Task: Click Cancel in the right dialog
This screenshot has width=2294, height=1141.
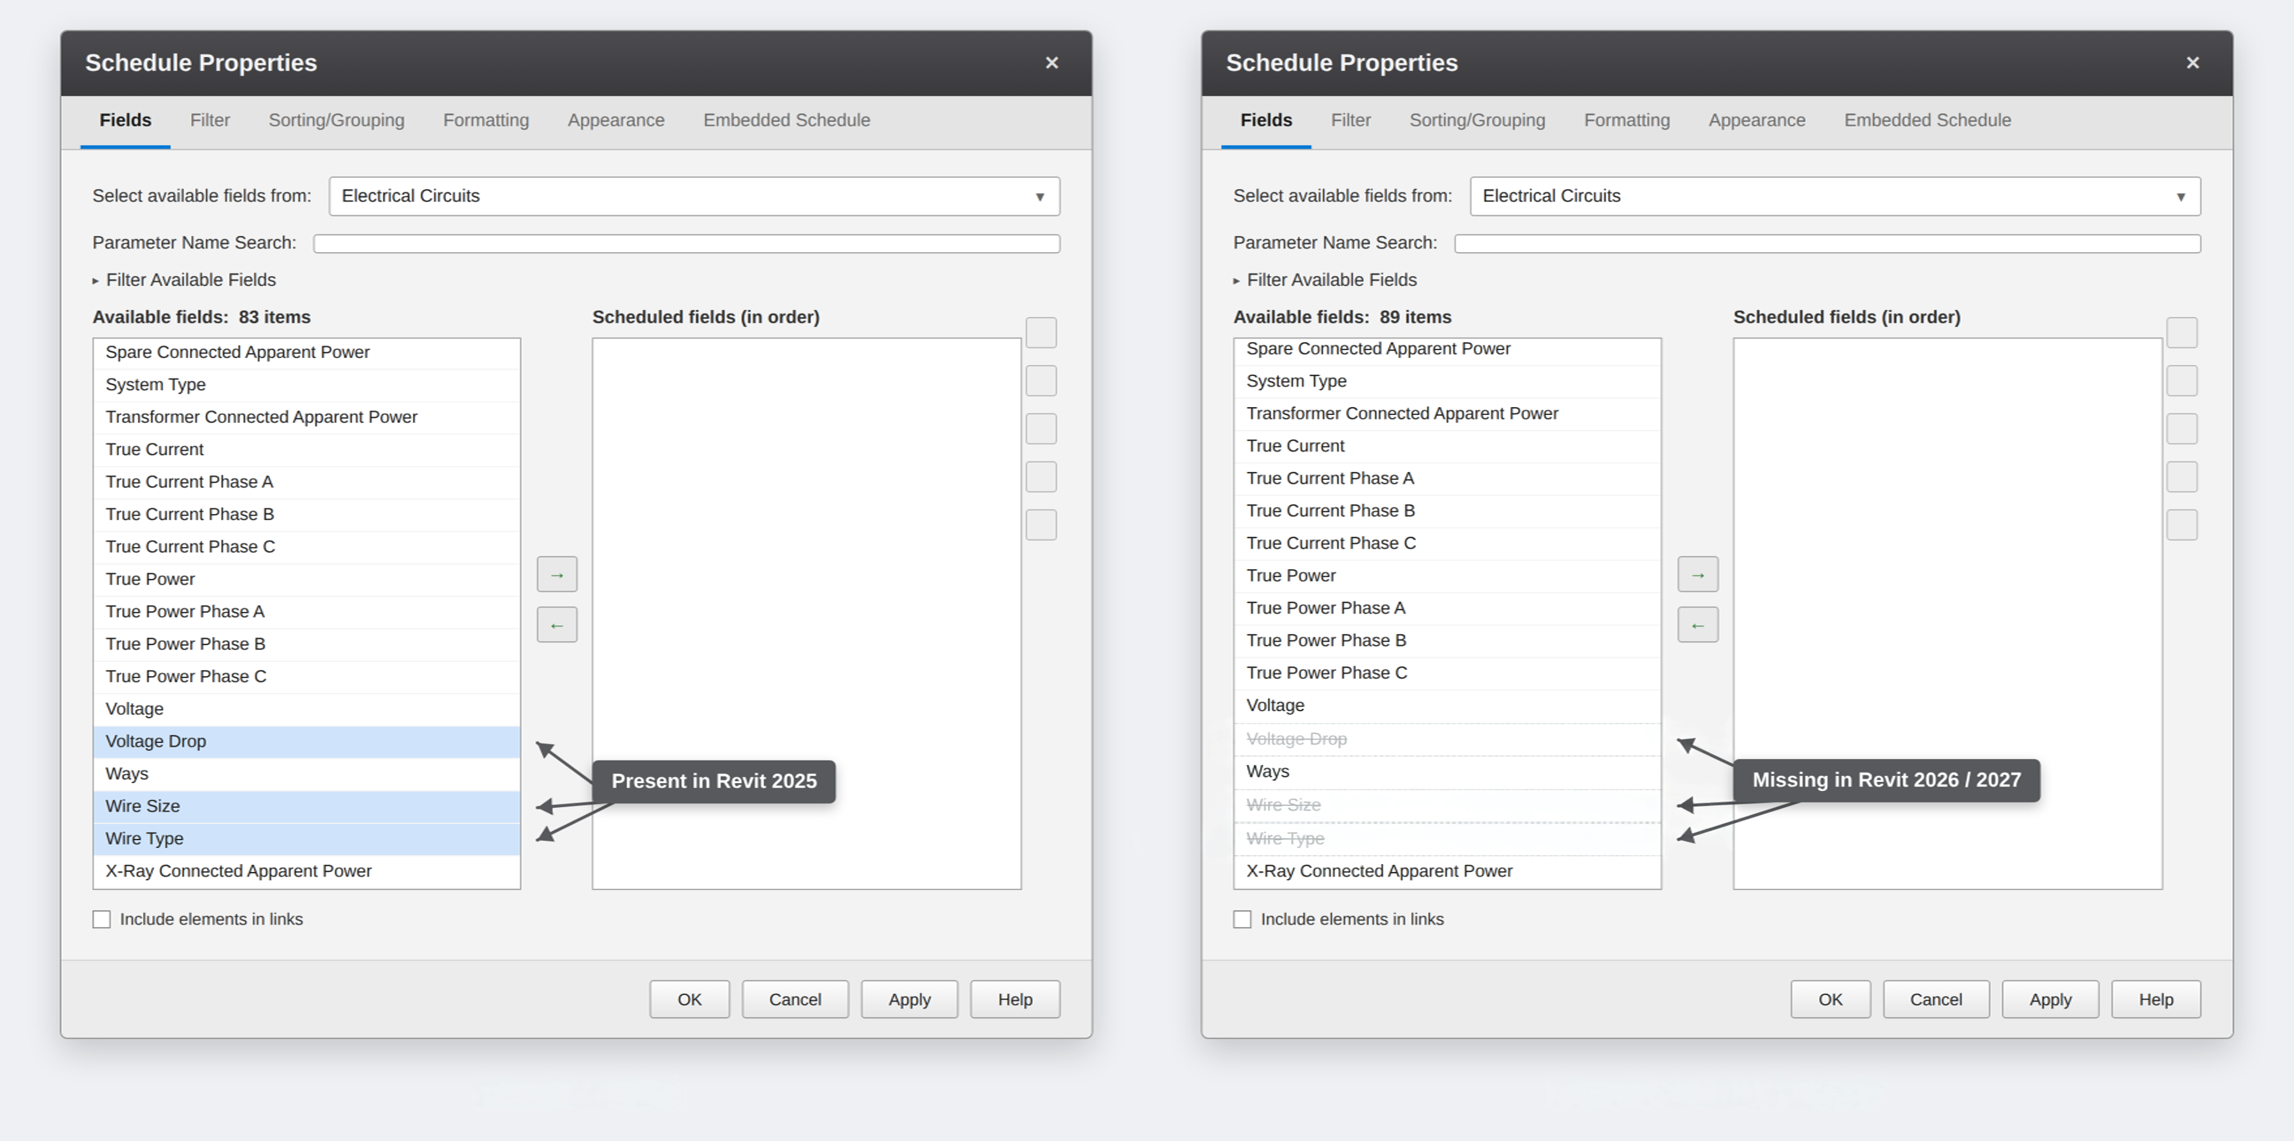Action: (x=1936, y=999)
